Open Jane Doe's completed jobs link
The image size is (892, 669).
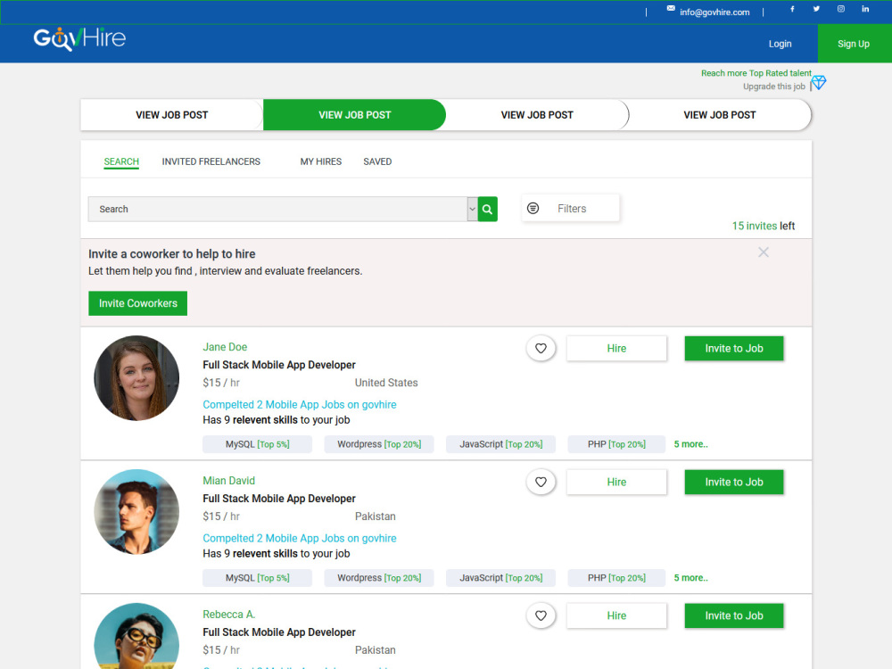(x=299, y=404)
